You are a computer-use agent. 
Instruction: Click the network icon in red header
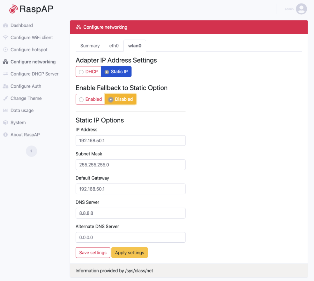pyautogui.click(x=78, y=27)
